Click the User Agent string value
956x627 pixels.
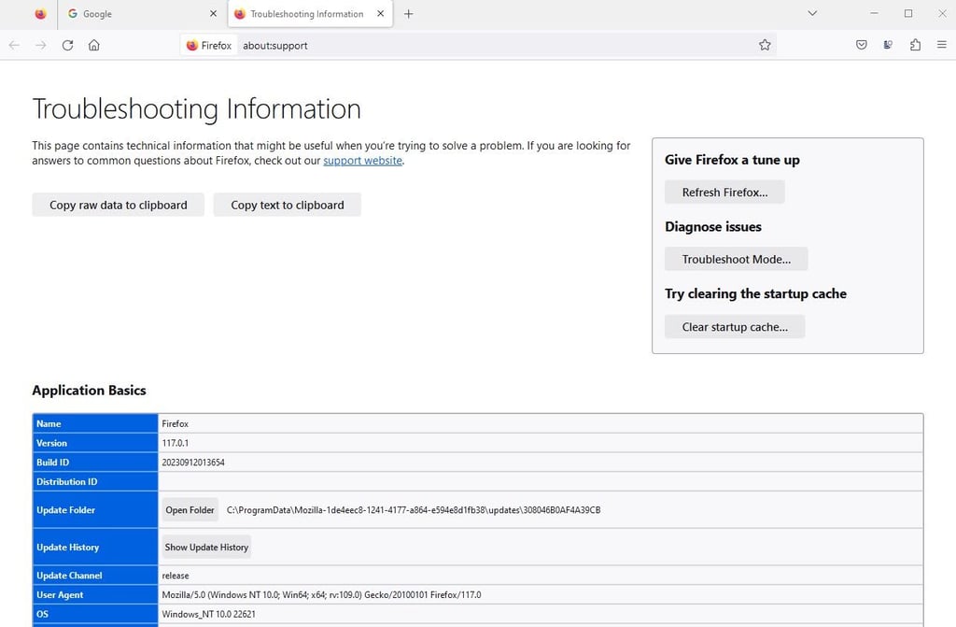(321, 595)
